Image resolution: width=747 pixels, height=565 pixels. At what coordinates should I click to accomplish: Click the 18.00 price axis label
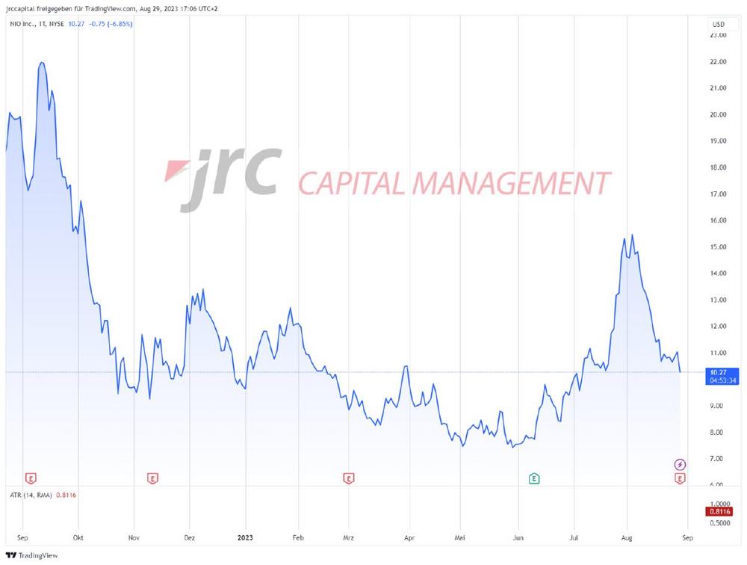click(x=718, y=167)
